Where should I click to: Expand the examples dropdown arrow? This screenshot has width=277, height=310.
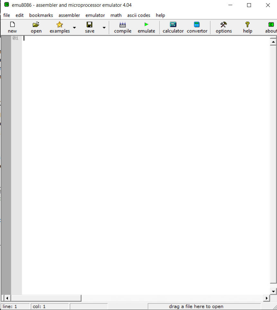[74, 28]
